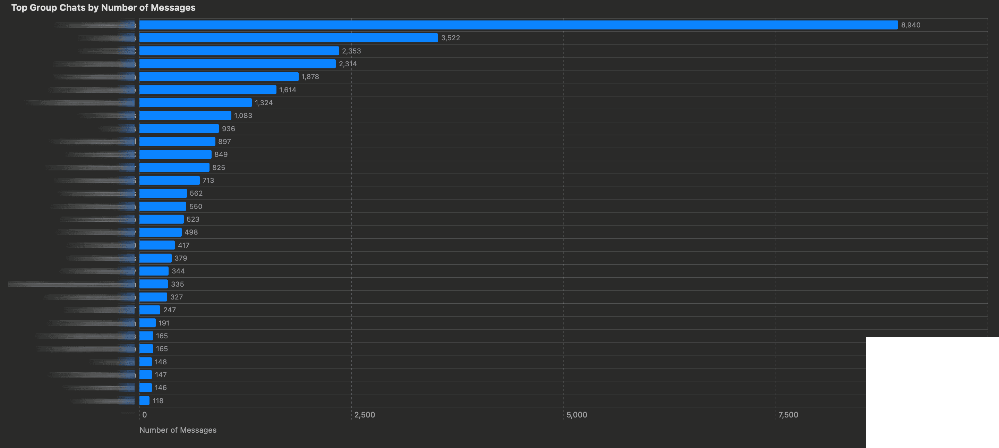
Task: Click the 5,000 axis tick label
Action: pyautogui.click(x=578, y=415)
